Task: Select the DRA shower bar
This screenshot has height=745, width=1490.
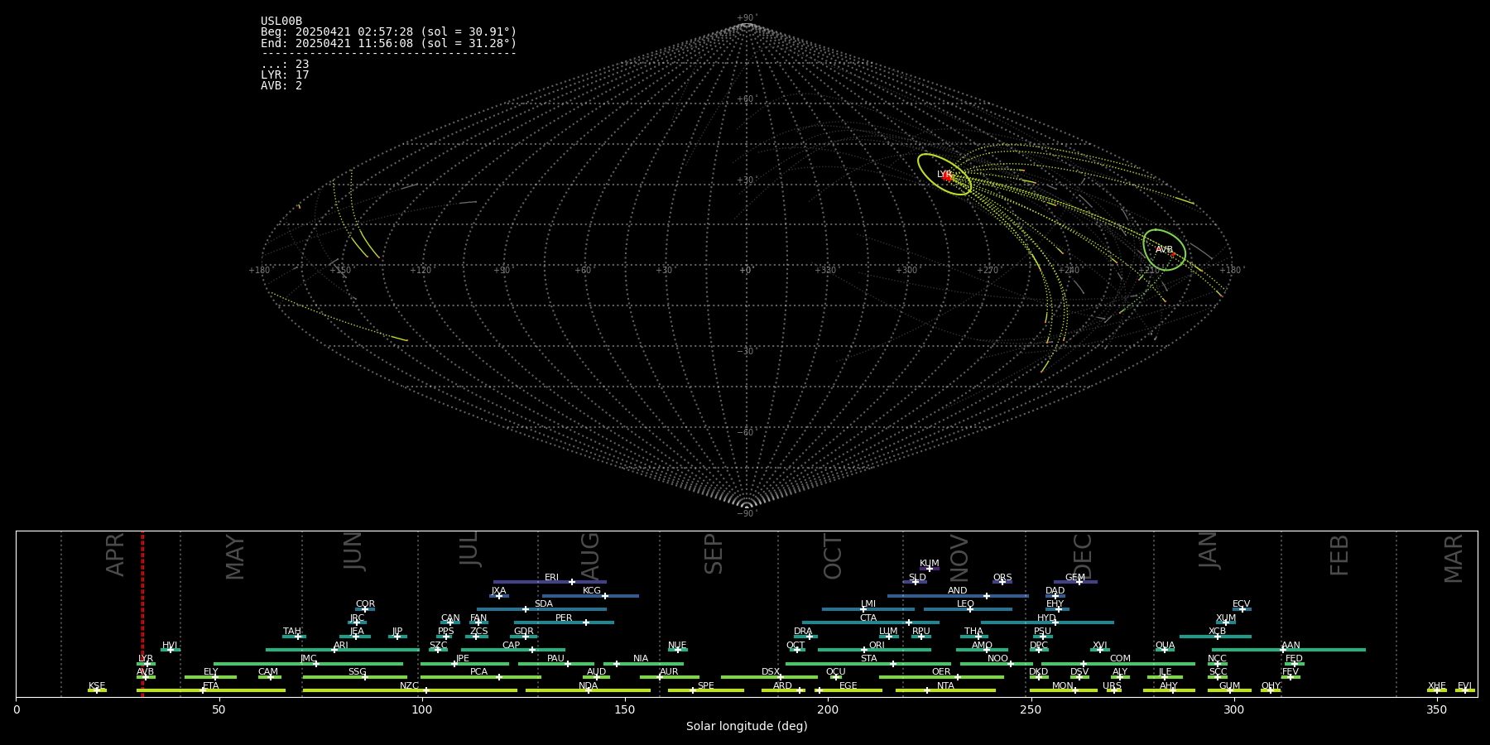Action: coord(805,637)
